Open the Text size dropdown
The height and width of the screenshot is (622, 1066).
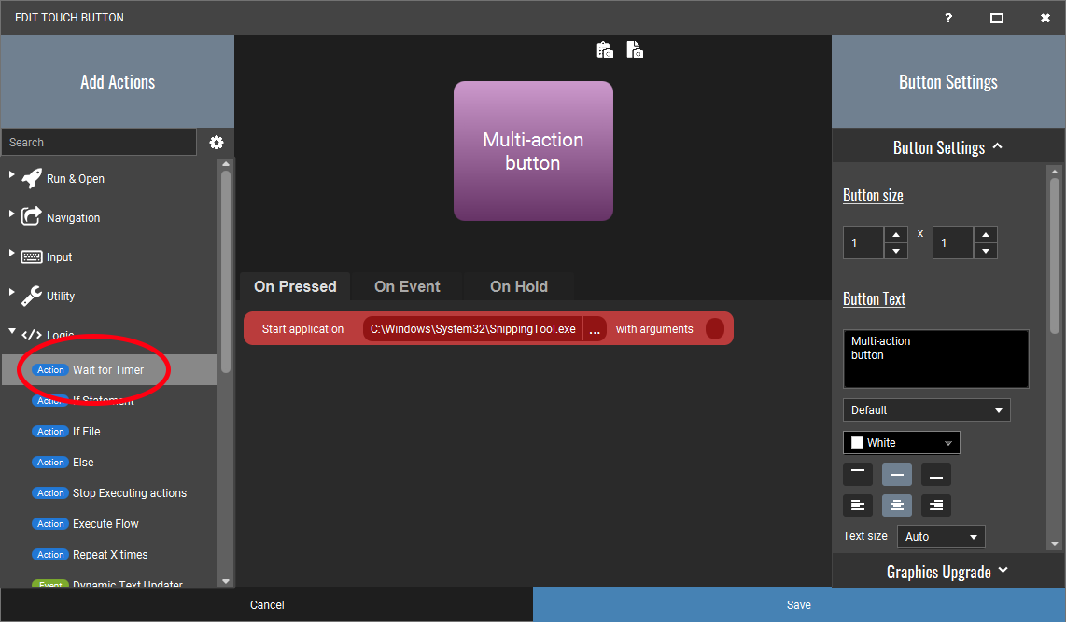pos(941,537)
